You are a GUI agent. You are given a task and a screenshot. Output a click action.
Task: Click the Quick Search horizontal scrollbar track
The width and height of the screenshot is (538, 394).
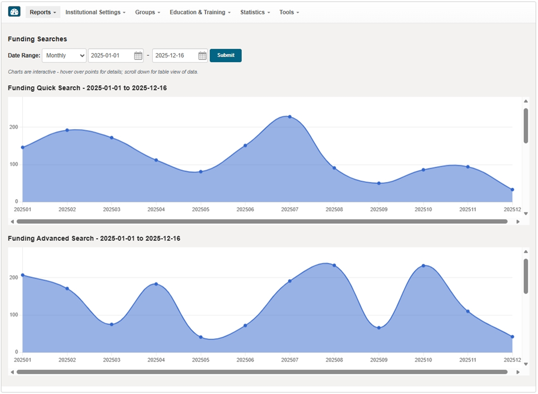[x=262, y=222]
